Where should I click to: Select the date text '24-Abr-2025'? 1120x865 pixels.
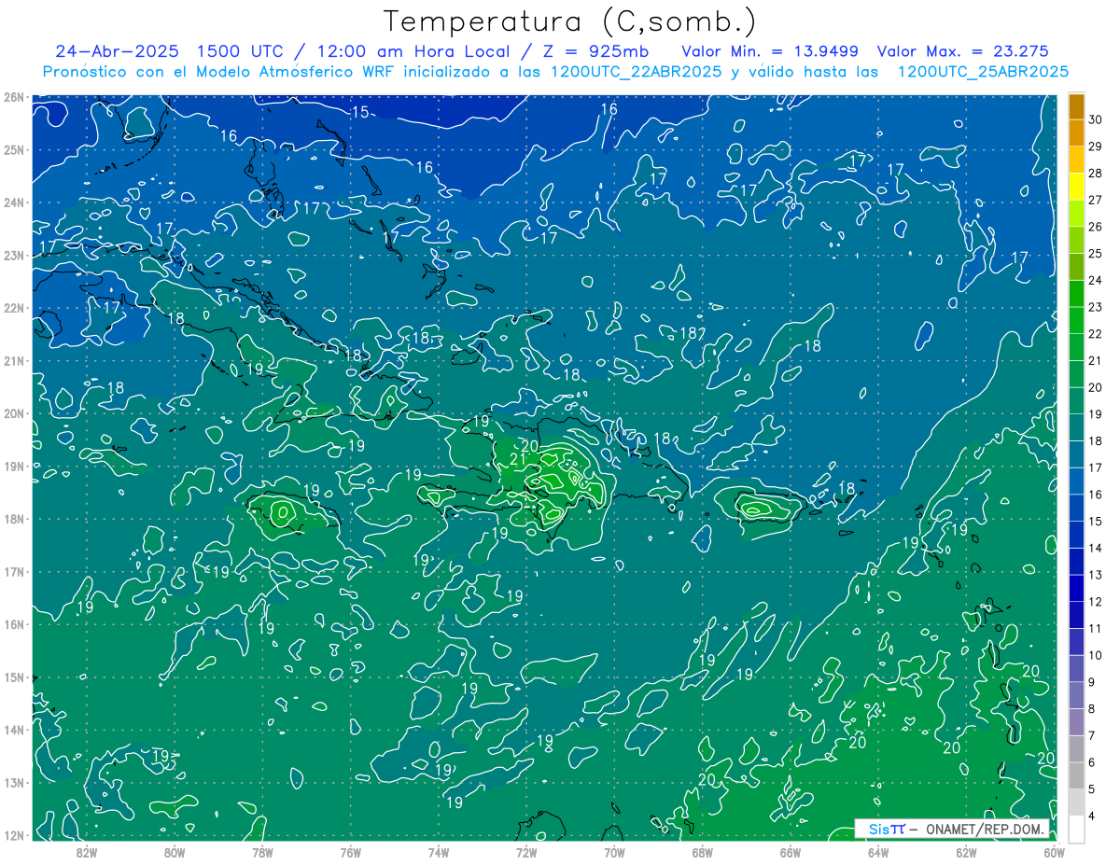pyautogui.click(x=117, y=51)
